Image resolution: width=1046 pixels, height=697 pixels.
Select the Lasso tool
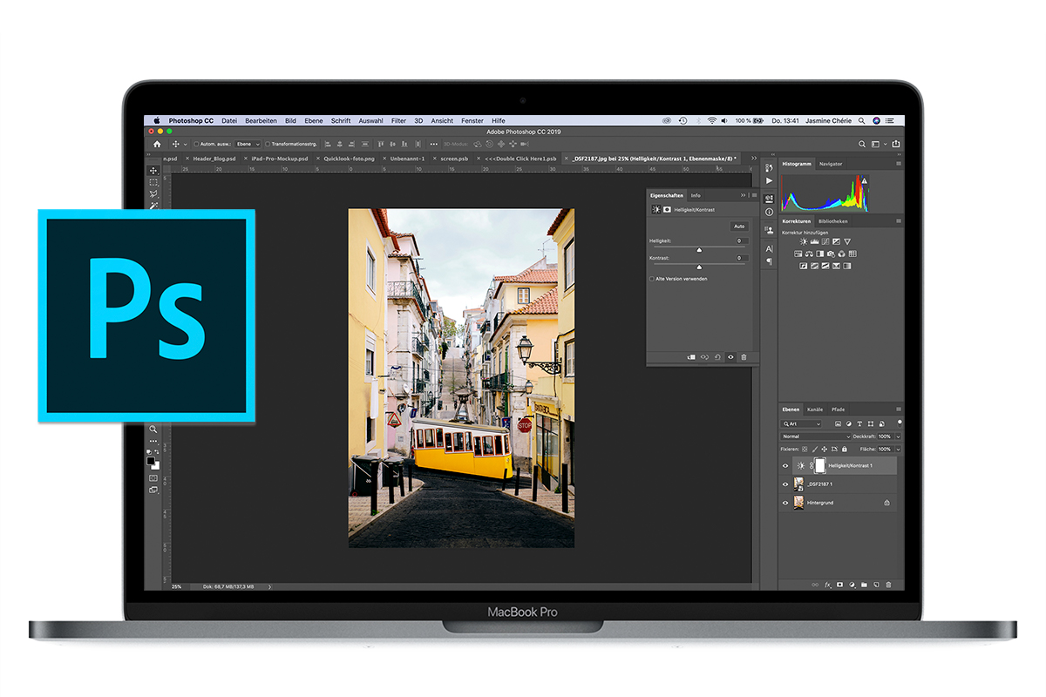pyautogui.click(x=154, y=193)
